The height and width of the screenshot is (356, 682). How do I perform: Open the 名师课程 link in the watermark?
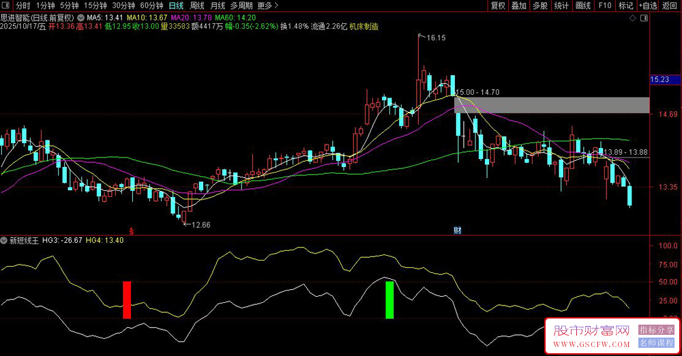[656, 342]
